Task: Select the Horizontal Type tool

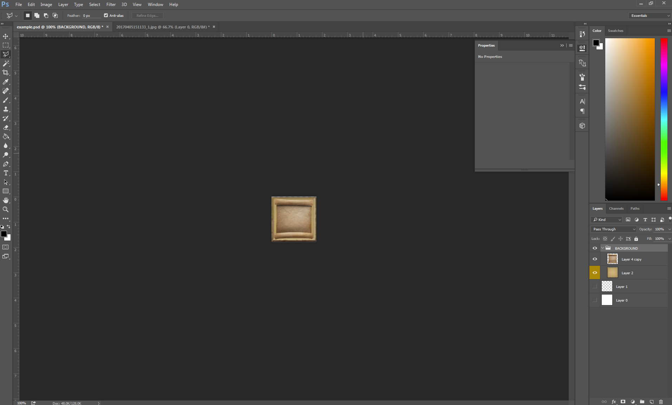Action: coord(6,173)
